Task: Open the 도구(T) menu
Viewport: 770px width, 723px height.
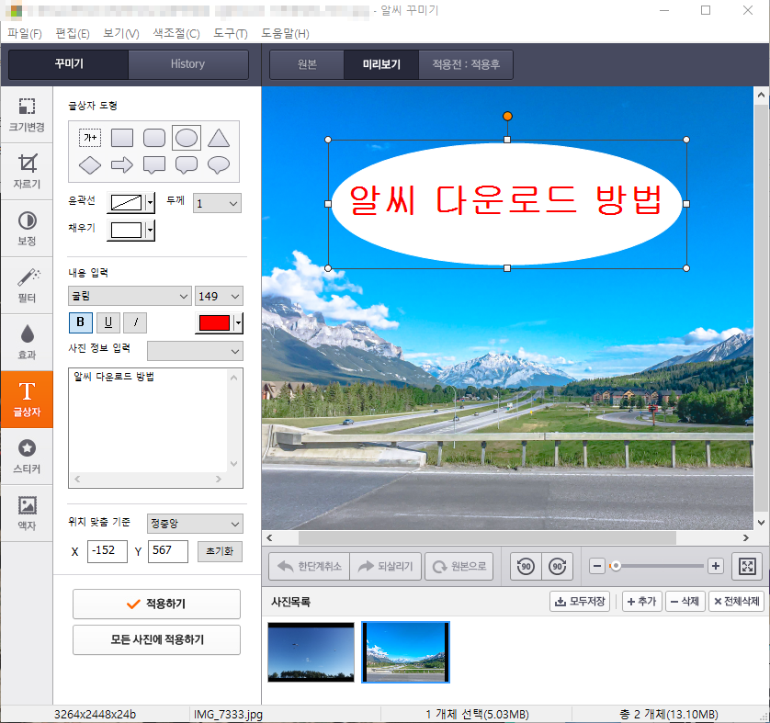Action: pos(231,33)
